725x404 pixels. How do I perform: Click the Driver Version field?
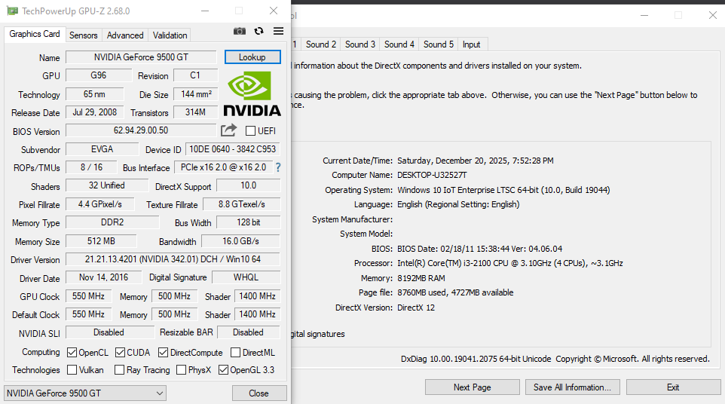(x=173, y=259)
